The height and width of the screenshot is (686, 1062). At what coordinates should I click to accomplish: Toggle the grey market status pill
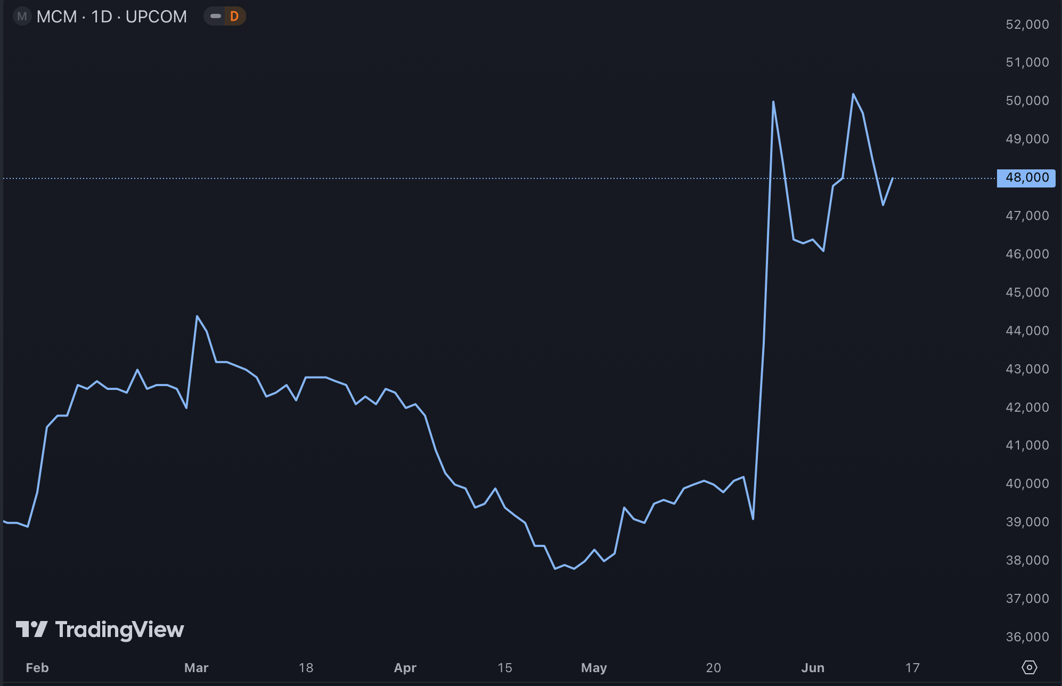[216, 17]
